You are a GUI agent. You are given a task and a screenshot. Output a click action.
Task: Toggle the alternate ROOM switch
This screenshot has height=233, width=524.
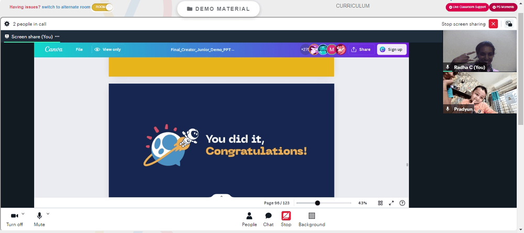click(x=102, y=7)
